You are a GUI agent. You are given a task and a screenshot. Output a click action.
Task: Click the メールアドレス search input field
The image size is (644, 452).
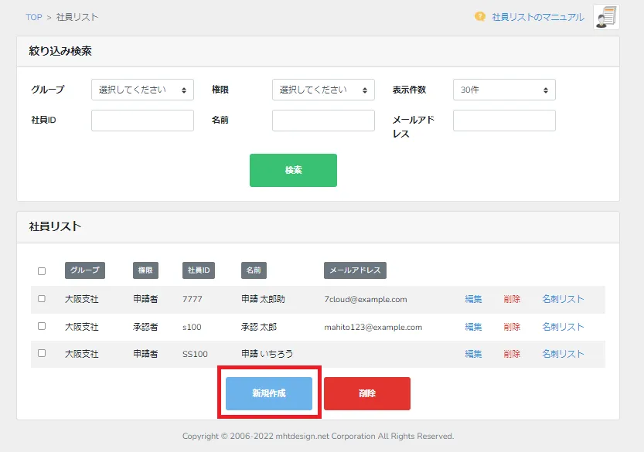click(504, 120)
